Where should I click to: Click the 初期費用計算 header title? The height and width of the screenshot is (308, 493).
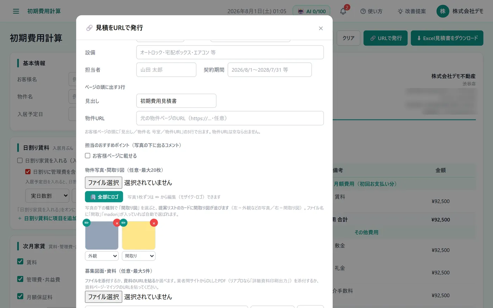[44, 11]
